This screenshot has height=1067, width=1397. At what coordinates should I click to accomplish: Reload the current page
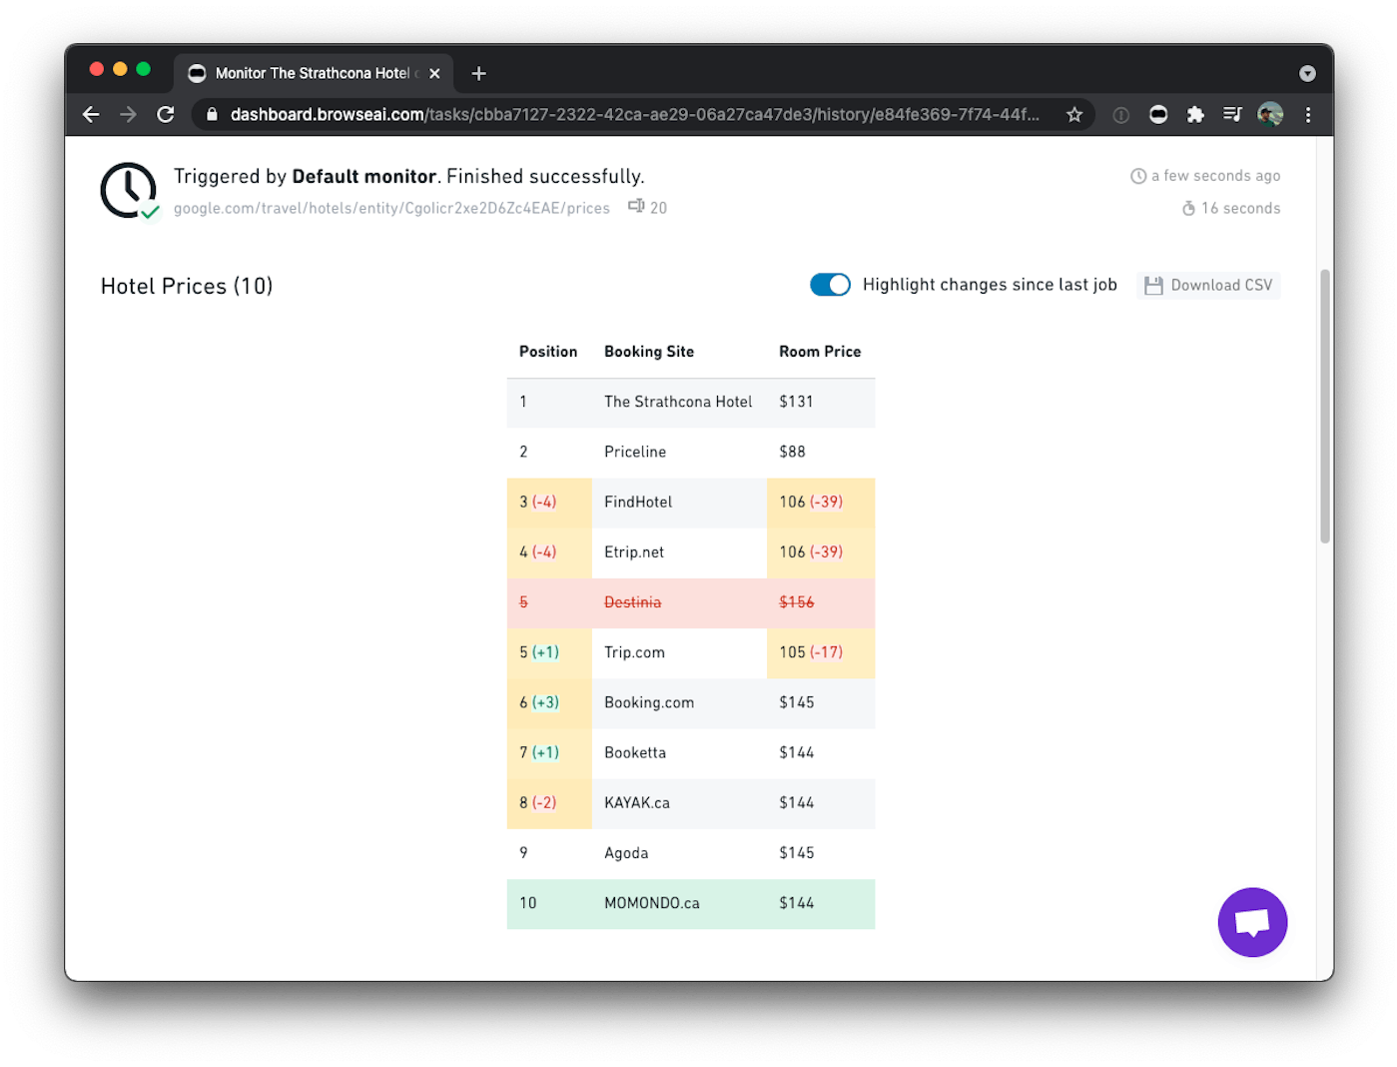pos(166,115)
